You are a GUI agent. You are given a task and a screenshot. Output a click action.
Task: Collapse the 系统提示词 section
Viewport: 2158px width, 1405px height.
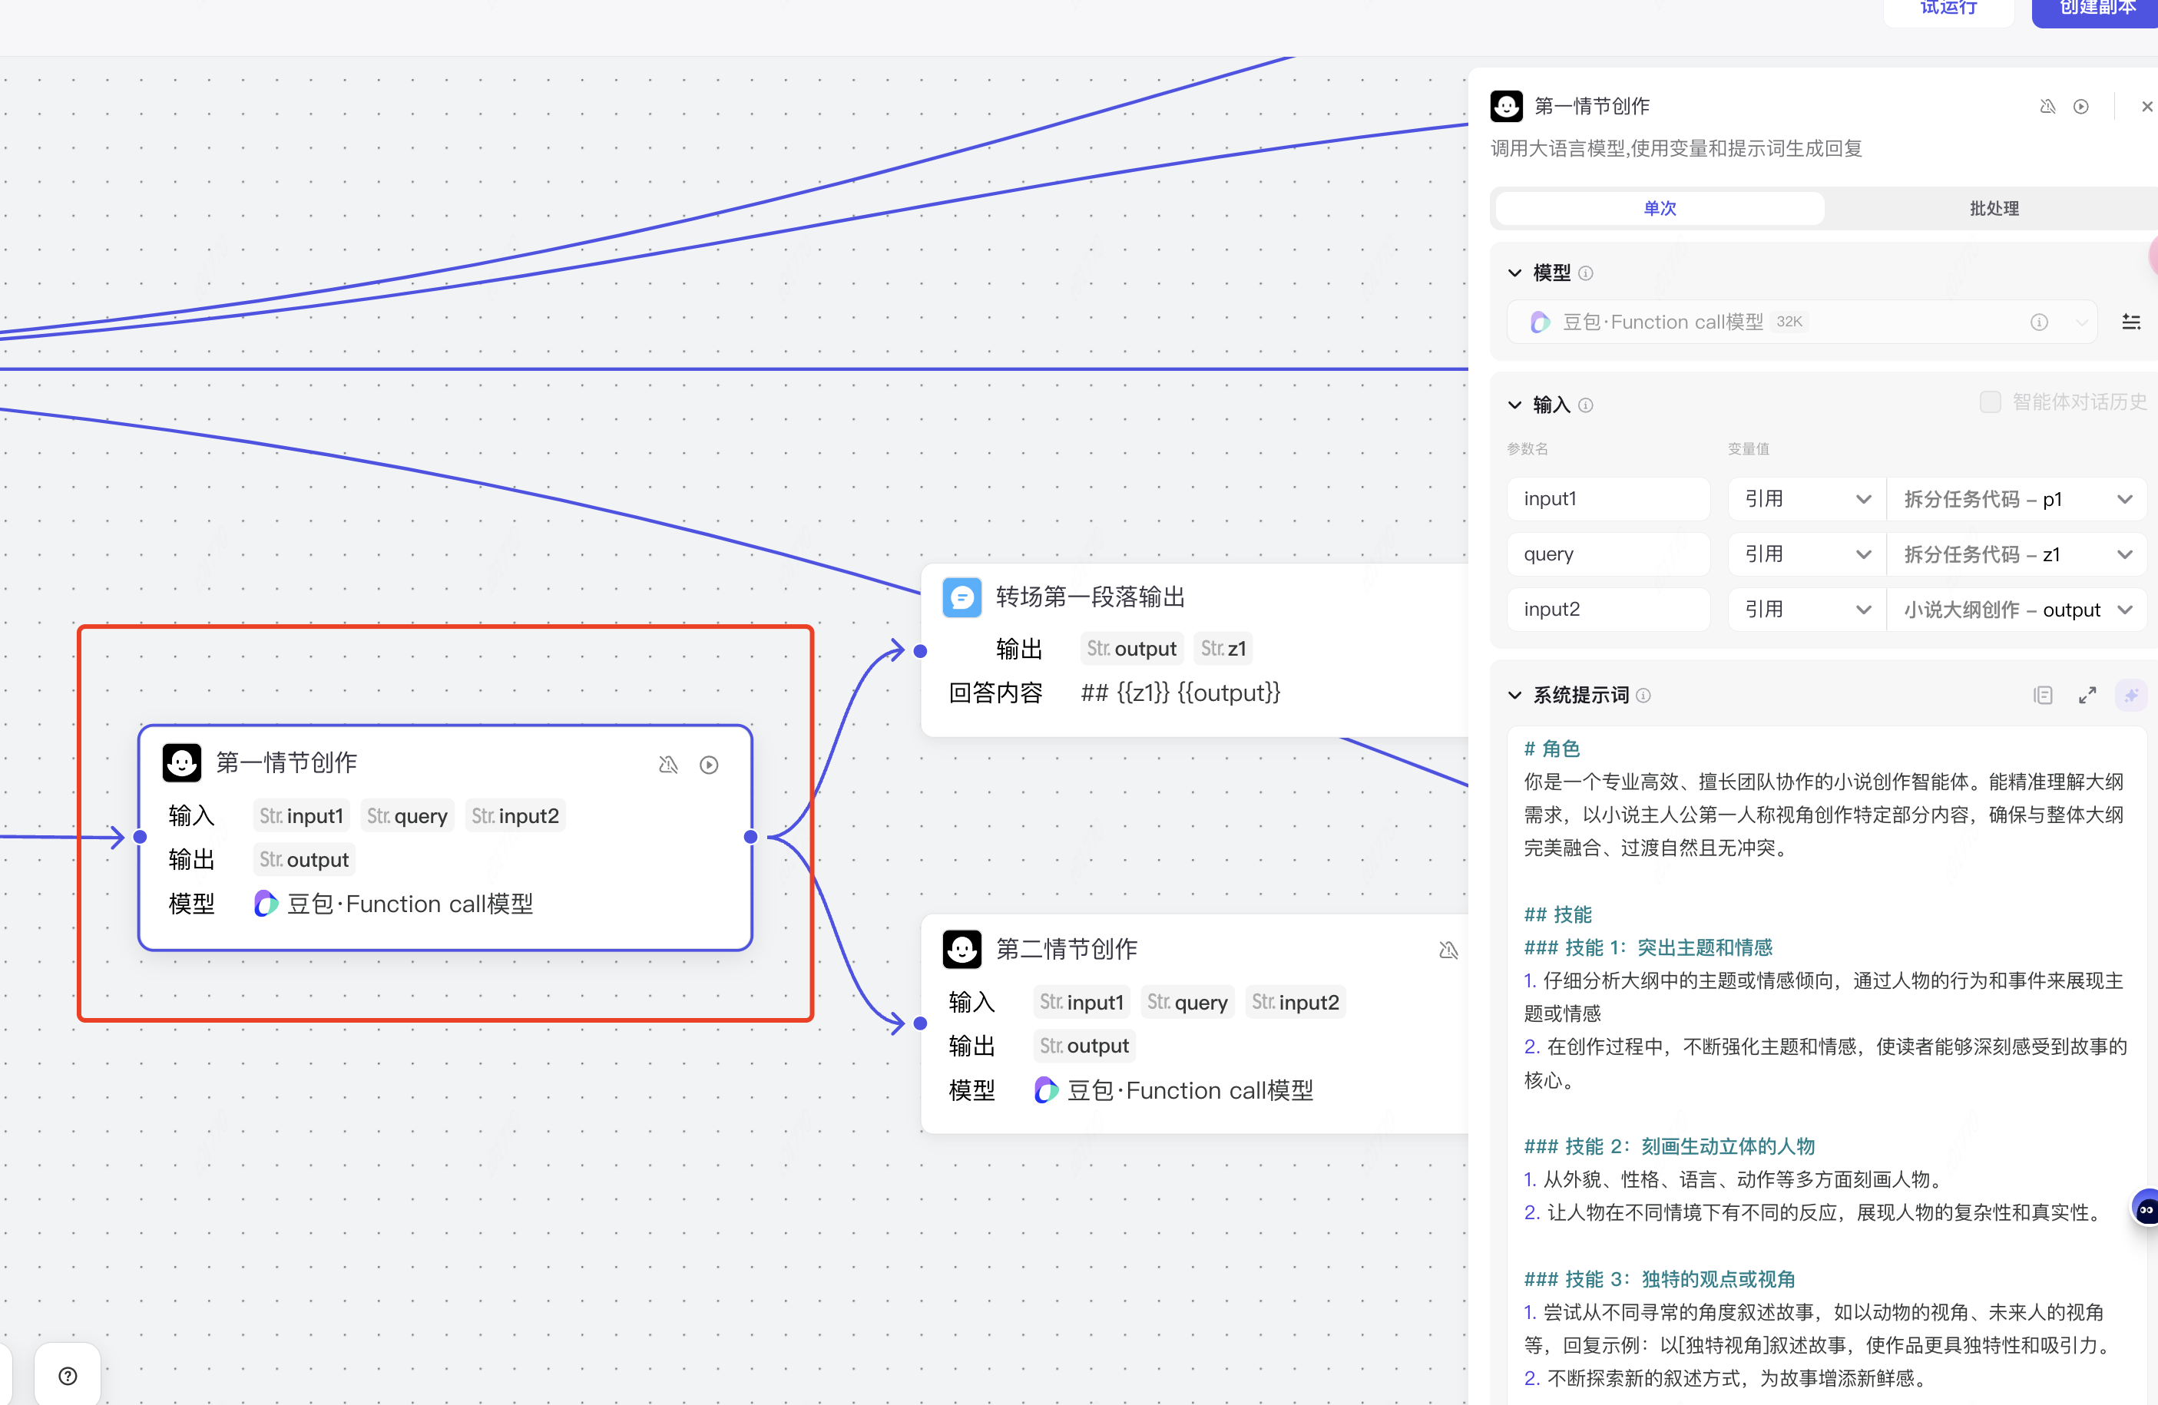[1514, 696]
